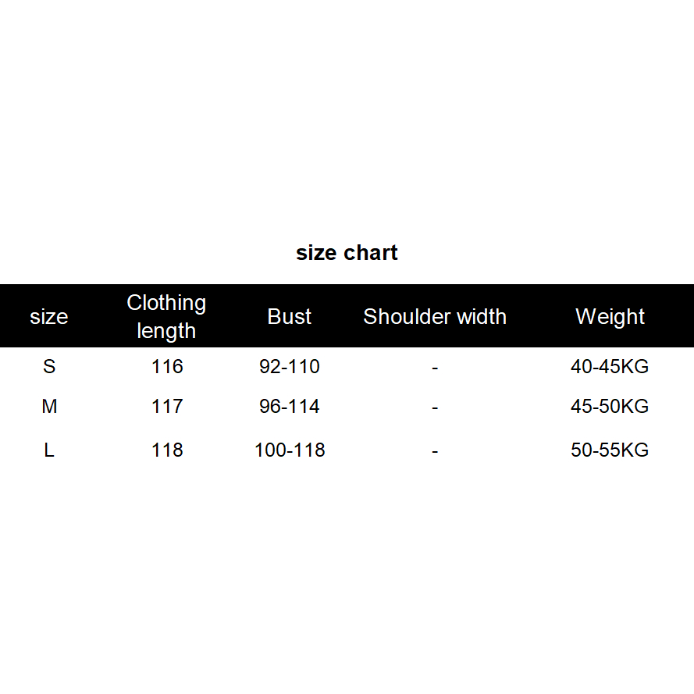Click the "size chart" title text
Screen dimensions: 694x694
coord(347,253)
